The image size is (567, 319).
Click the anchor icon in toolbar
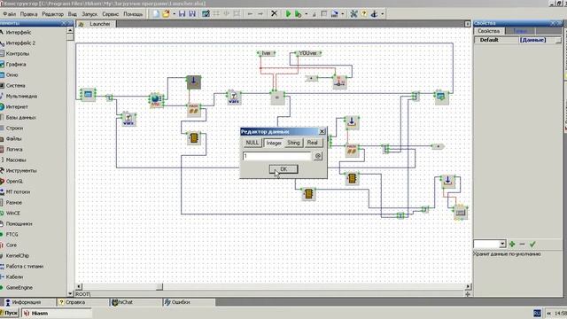[x=374, y=14]
